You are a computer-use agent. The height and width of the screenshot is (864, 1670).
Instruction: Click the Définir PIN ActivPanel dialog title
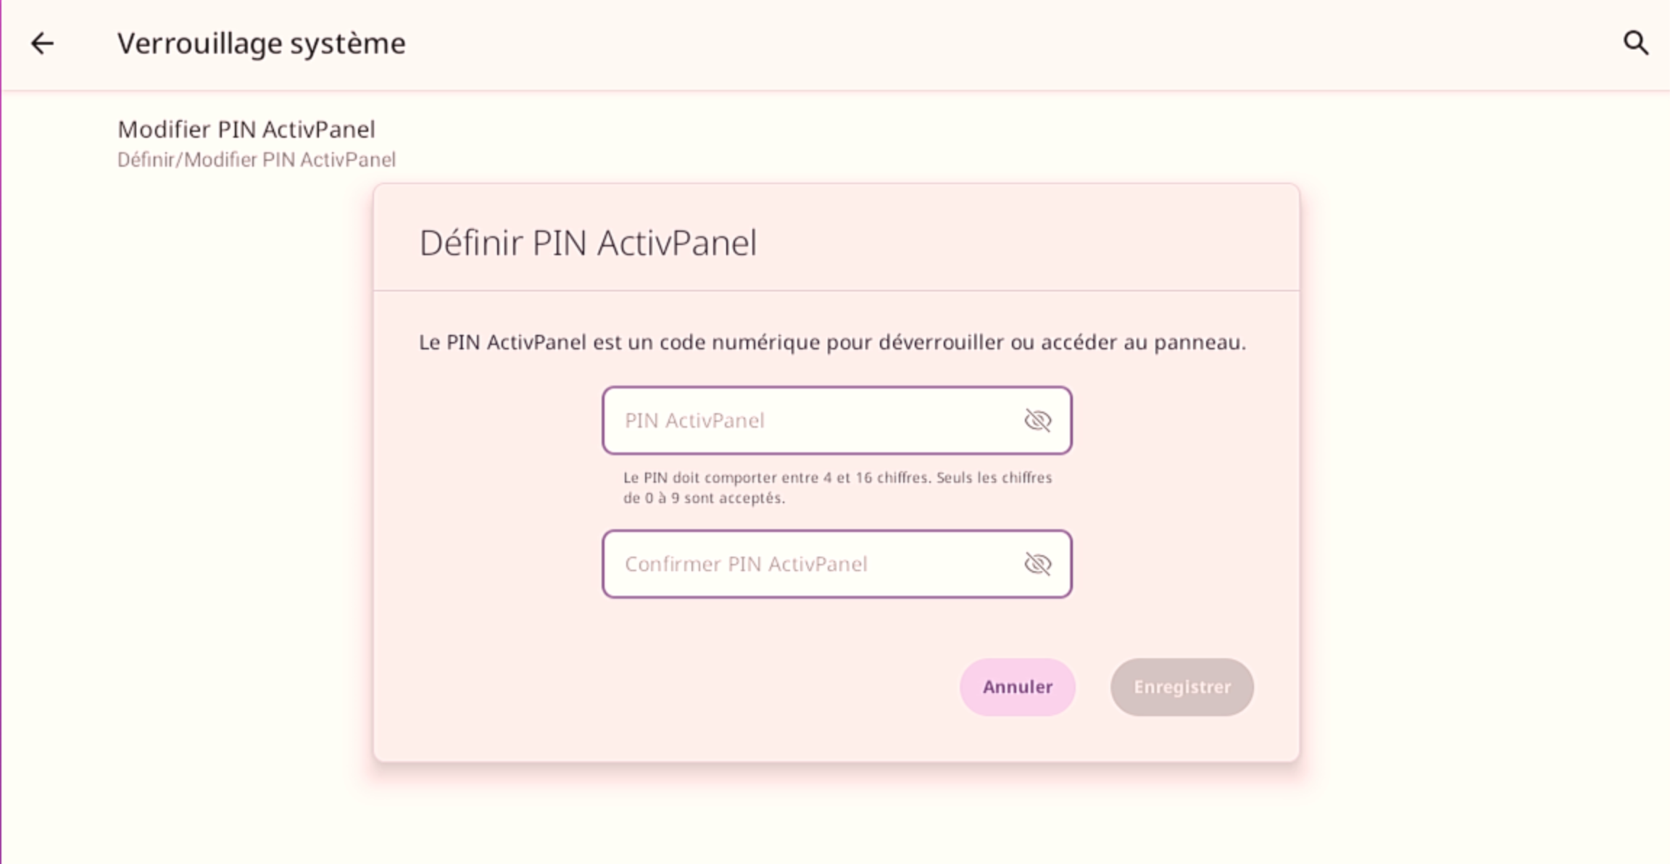[x=588, y=243]
